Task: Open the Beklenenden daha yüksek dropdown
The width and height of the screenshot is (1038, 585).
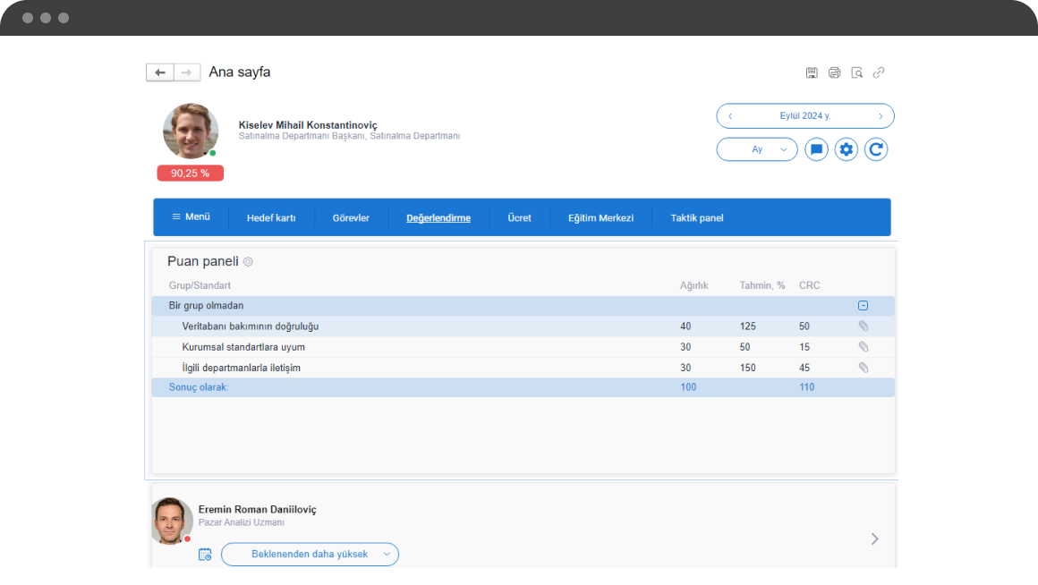Action: pos(310,555)
